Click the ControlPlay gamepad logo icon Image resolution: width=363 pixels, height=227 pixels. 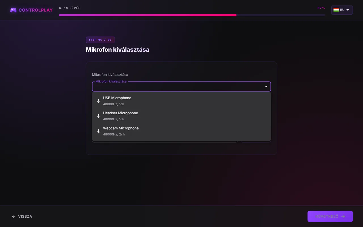click(x=13, y=10)
